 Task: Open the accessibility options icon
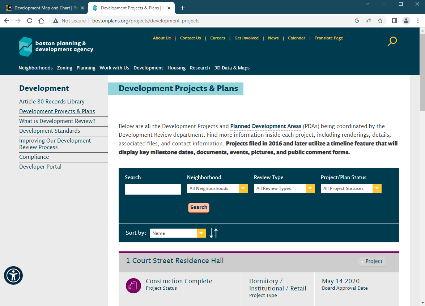click(13, 276)
